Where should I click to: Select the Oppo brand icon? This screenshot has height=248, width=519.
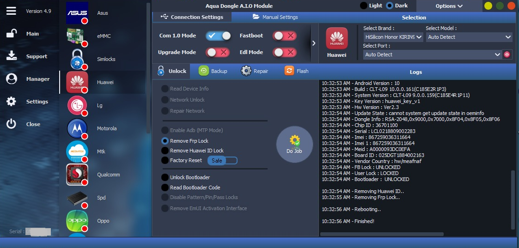(x=77, y=221)
